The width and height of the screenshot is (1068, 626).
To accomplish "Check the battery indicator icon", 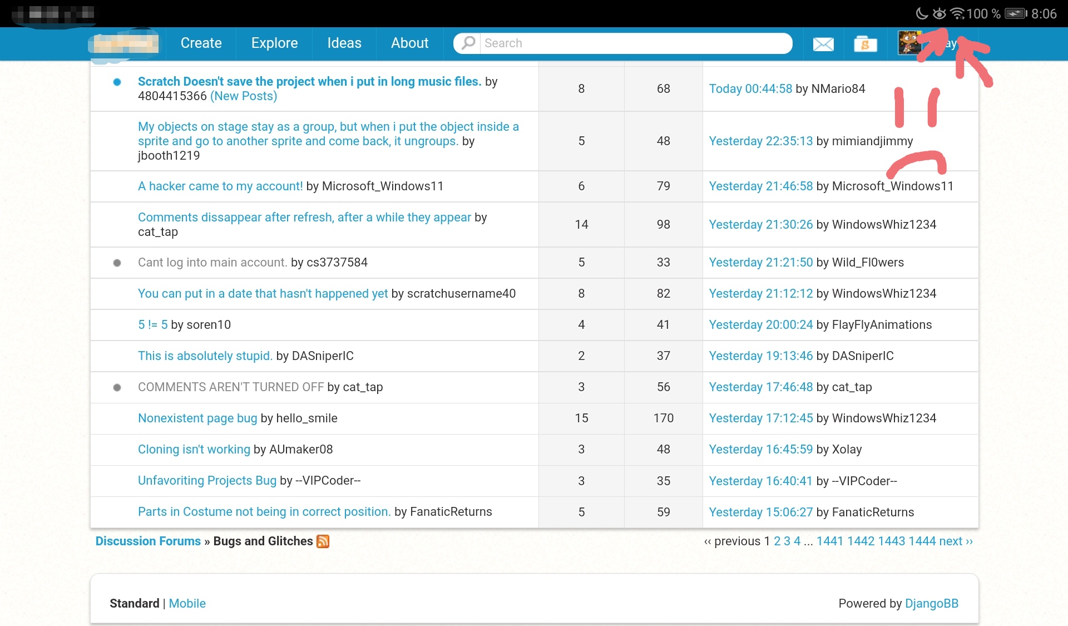I will click(1015, 13).
